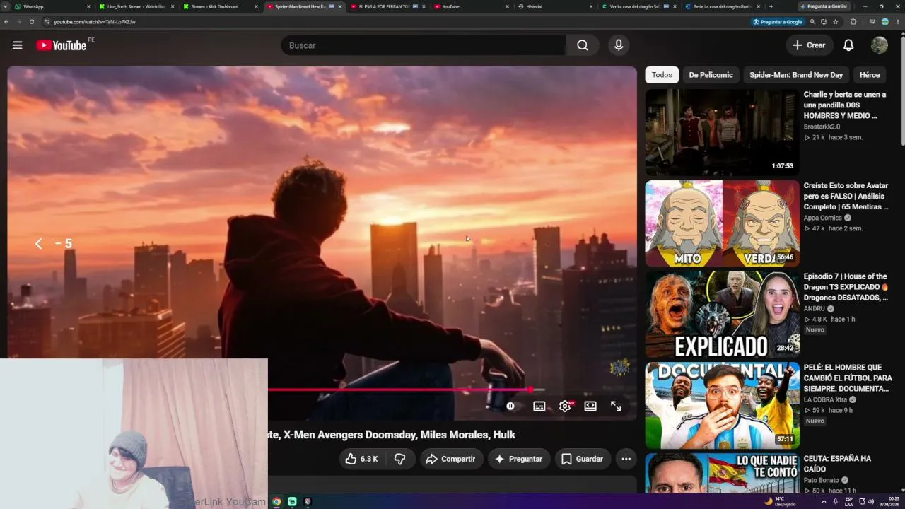Select the Héroe filter chip

pyautogui.click(x=870, y=75)
